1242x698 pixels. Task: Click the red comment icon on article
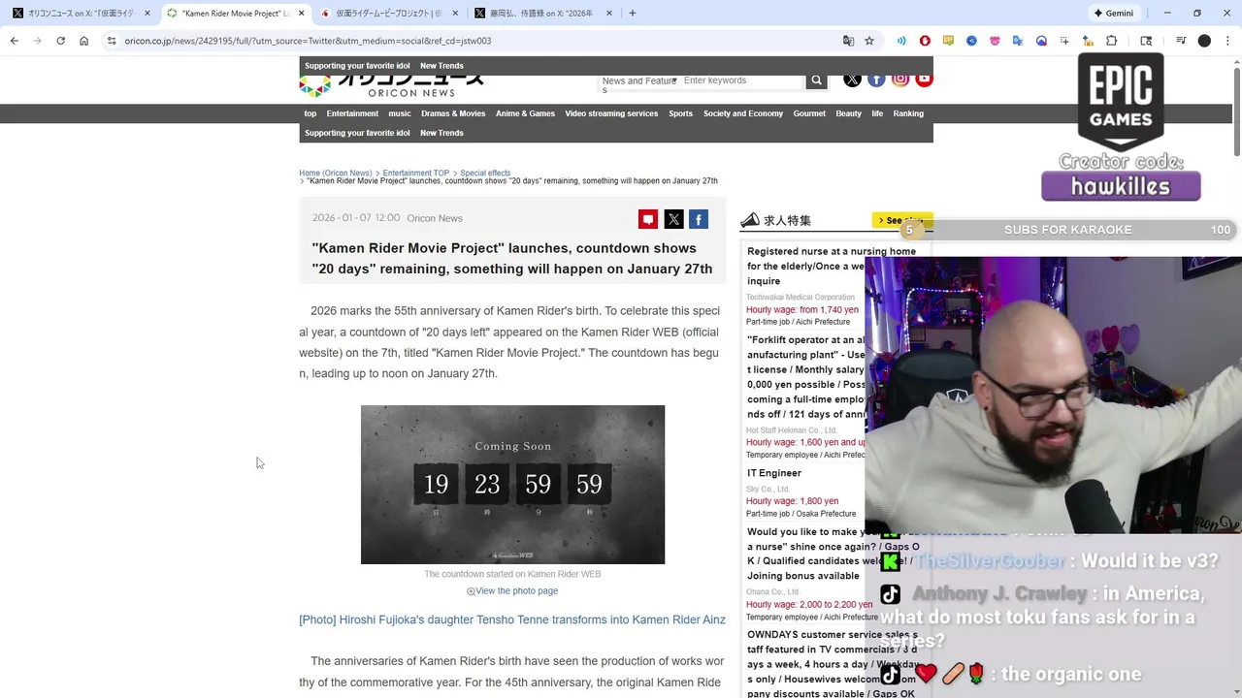point(648,220)
